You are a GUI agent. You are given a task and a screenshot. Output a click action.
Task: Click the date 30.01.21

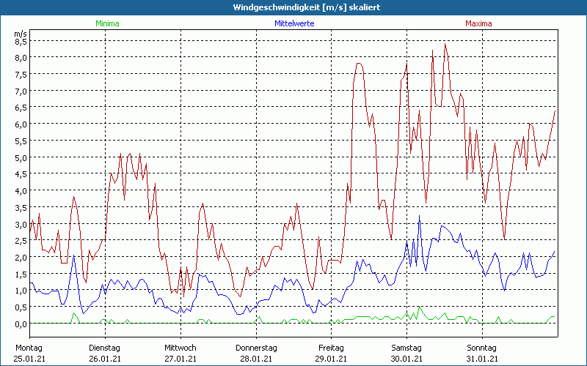tap(406, 359)
